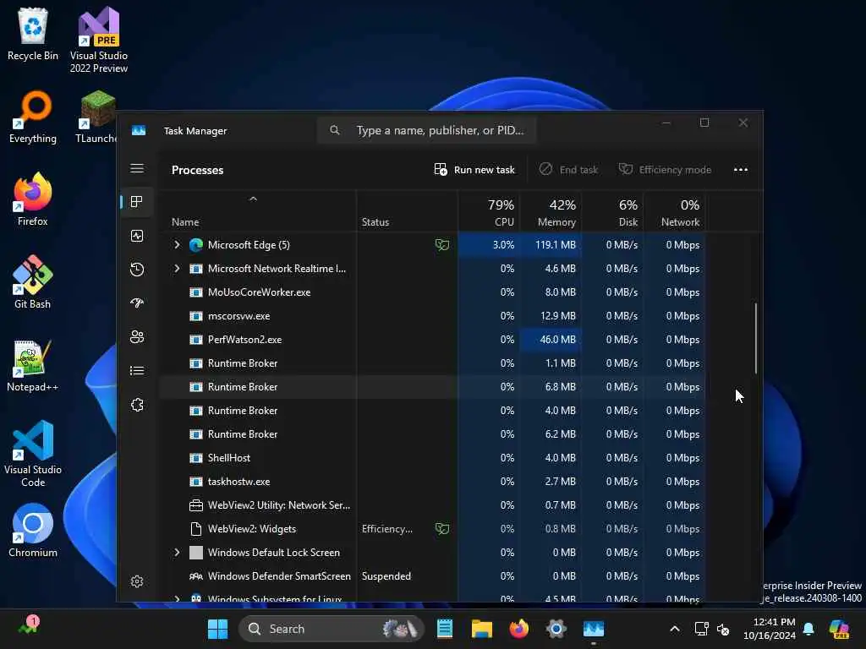Click Task Manager icon on the taskbar
The width and height of the screenshot is (866, 649).
pyautogui.click(x=593, y=629)
